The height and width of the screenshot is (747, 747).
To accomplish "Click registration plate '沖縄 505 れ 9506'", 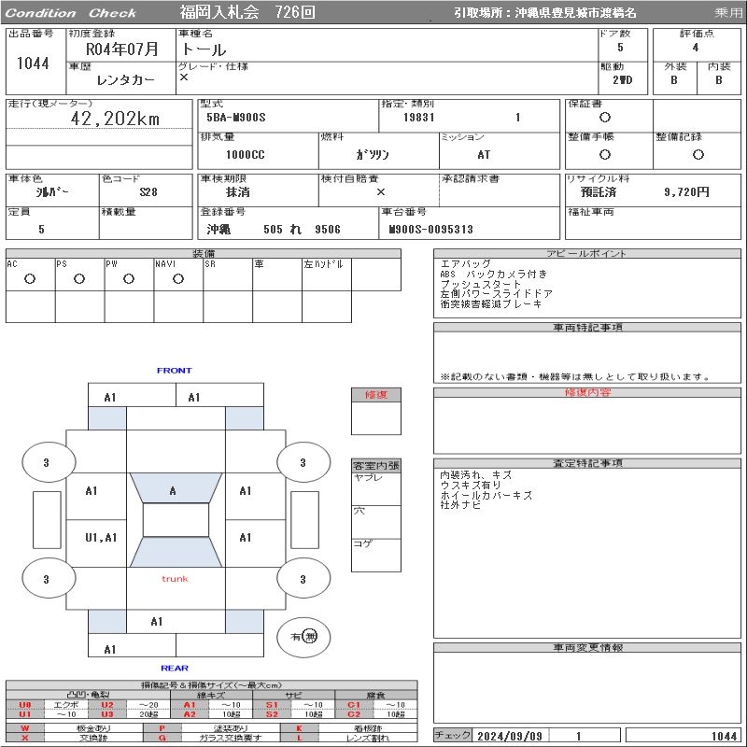I will pyautogui.click(x=274, y=230).
